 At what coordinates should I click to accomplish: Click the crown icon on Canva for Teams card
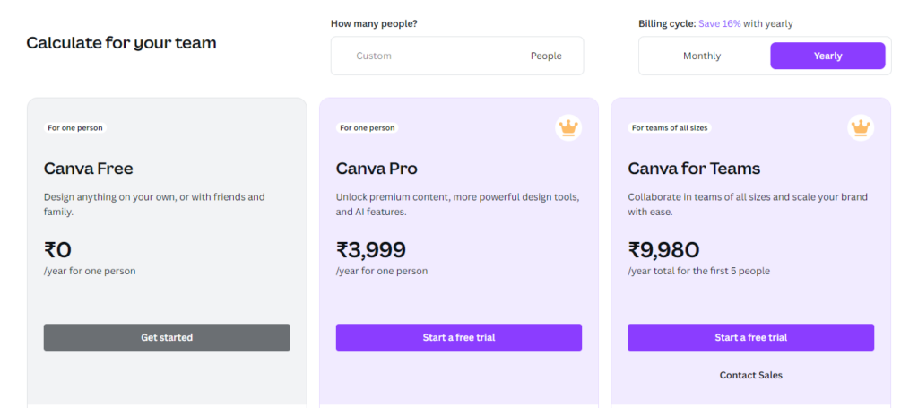[x=861, y=128]
